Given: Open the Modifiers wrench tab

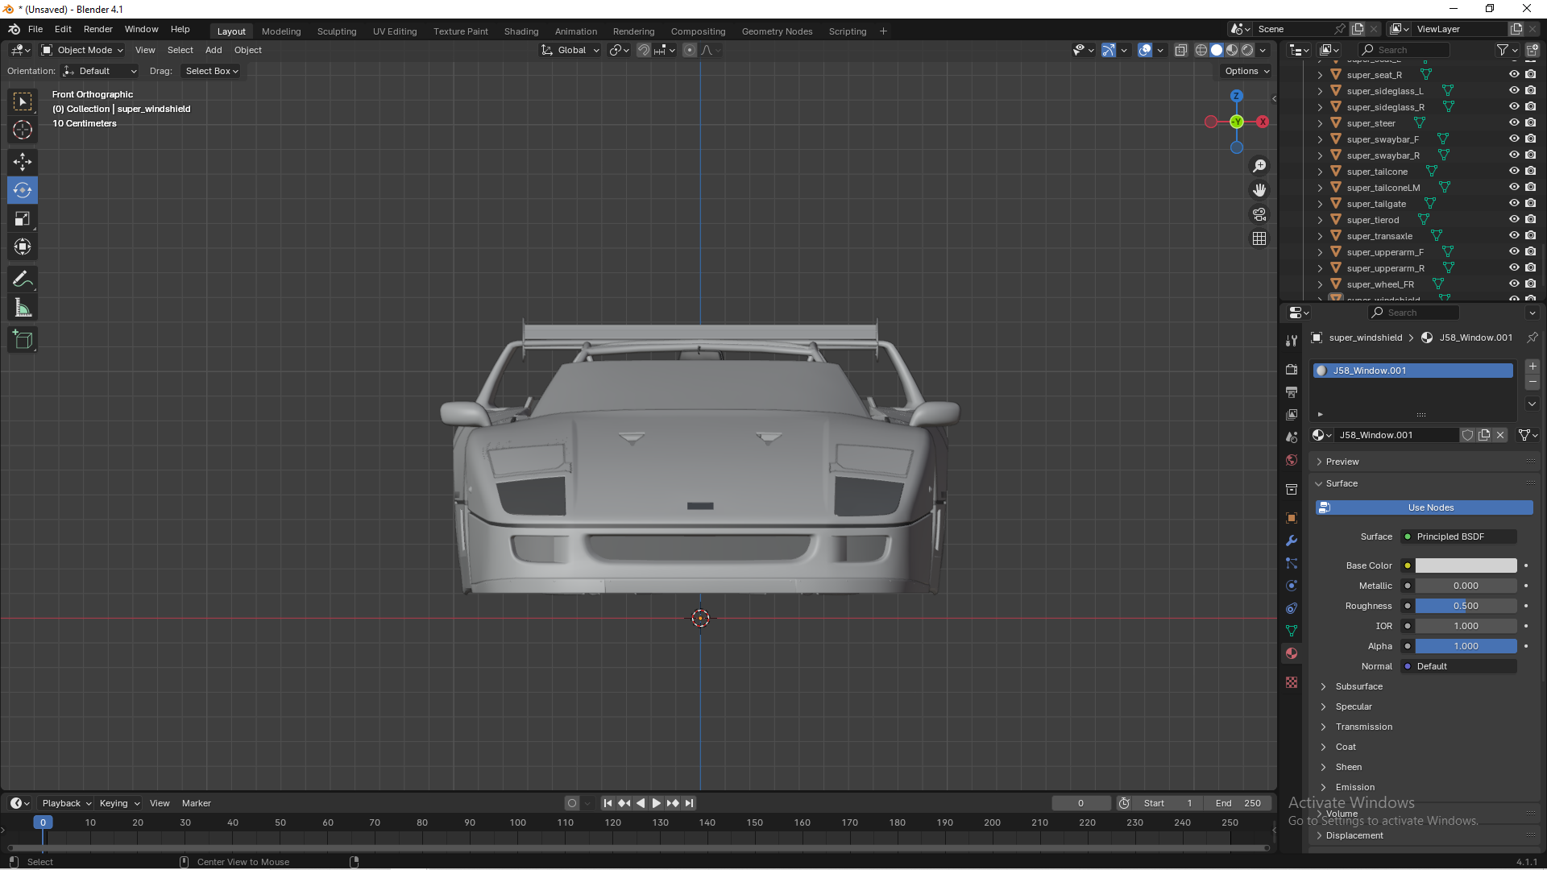Looking at the screenshot, I should coord(1292,541).
